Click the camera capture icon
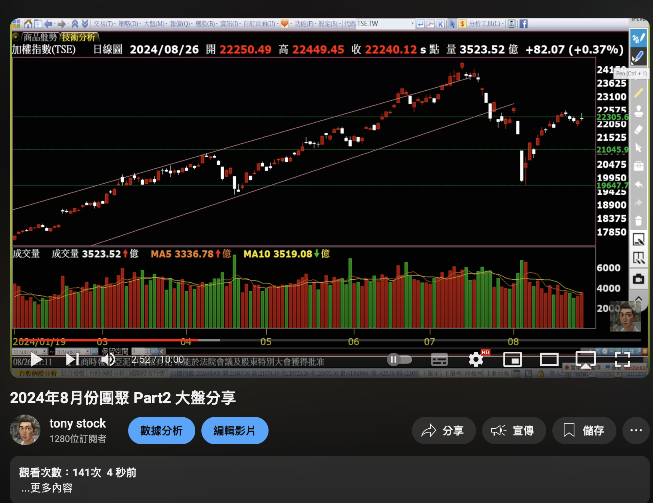653x503 pixels. pyautogui.click(x=639, y=278)
